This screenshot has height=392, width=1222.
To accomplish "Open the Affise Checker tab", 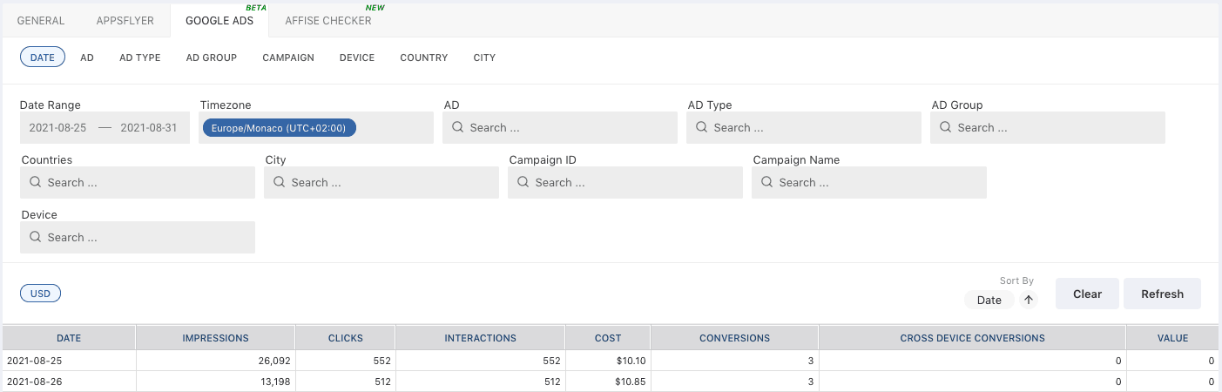I will [x=328, y=21].
